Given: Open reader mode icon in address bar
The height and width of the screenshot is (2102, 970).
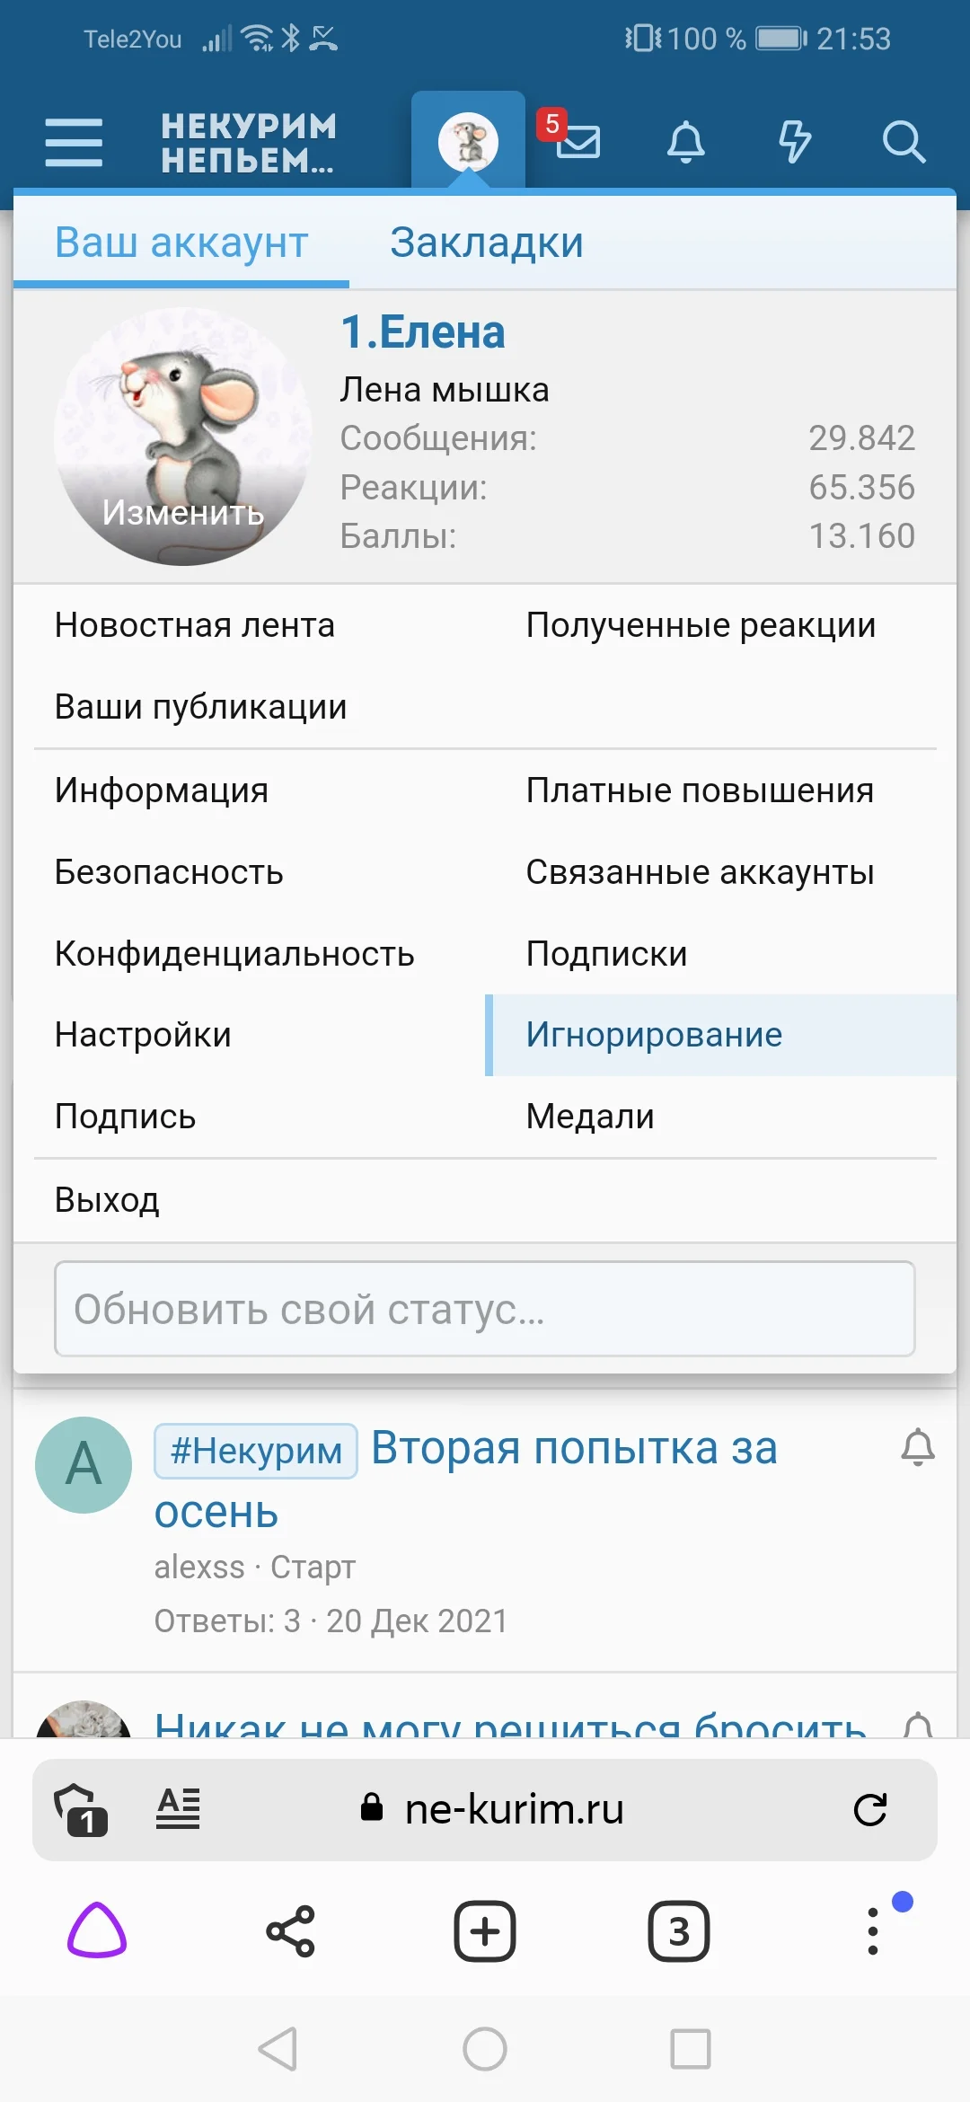Looking at the screenshot, I should [178, 1808].
